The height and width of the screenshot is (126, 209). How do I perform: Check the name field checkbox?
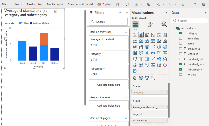tap(180, 43)
